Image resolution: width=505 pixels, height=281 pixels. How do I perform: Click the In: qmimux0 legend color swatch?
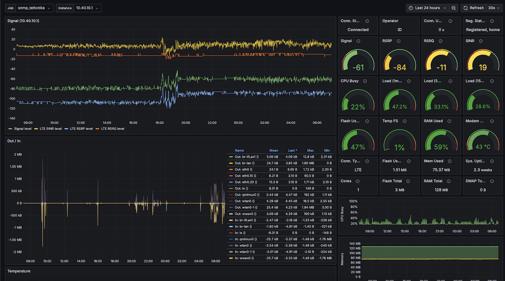(x=231, y=239)
